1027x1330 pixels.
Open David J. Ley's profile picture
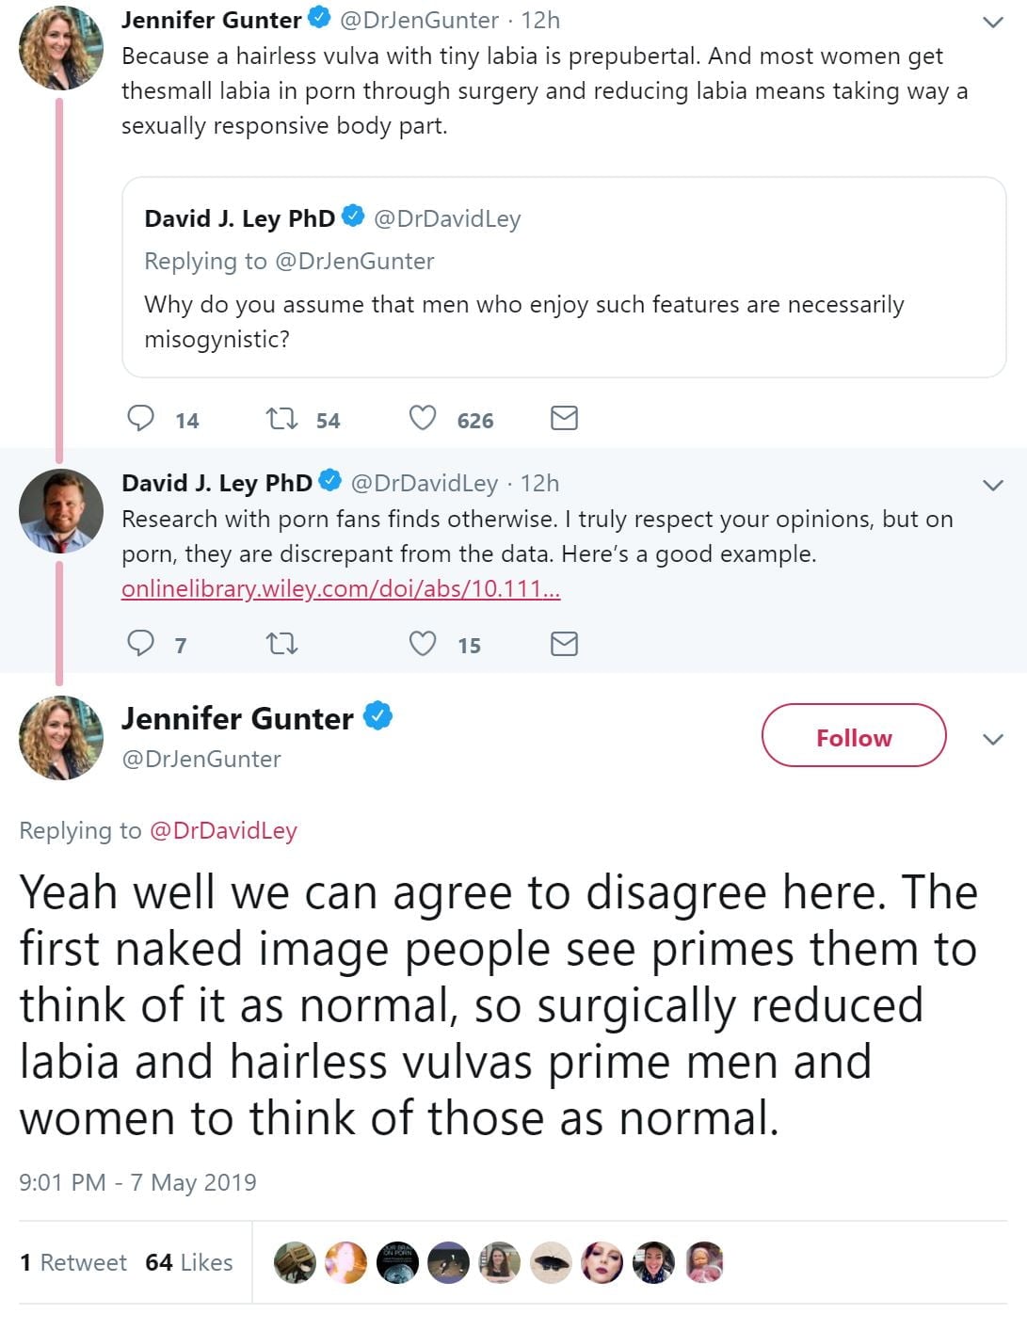coord(61,510)
